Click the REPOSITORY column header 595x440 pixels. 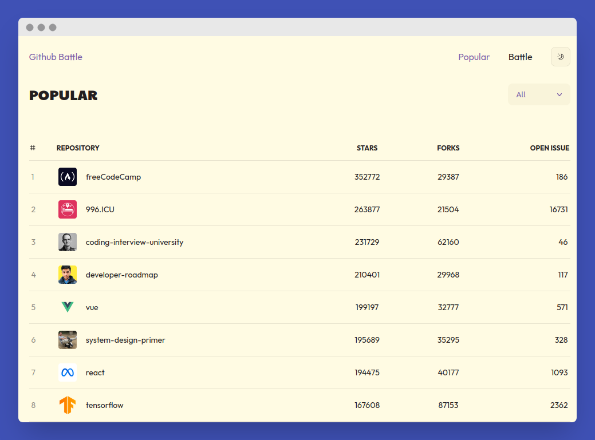(78, 148)
